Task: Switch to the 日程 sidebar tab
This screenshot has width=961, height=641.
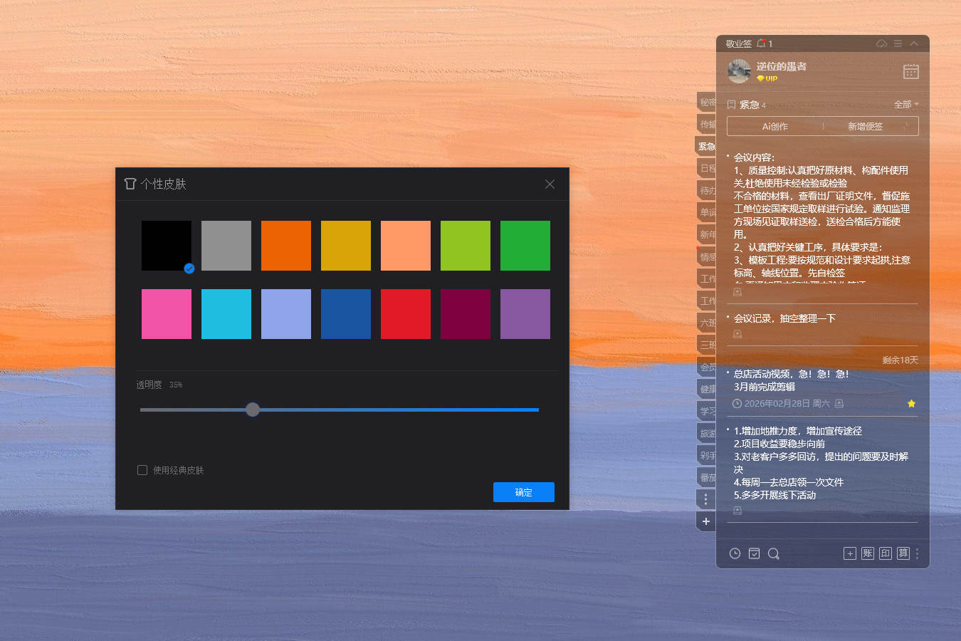Action: 707,169
